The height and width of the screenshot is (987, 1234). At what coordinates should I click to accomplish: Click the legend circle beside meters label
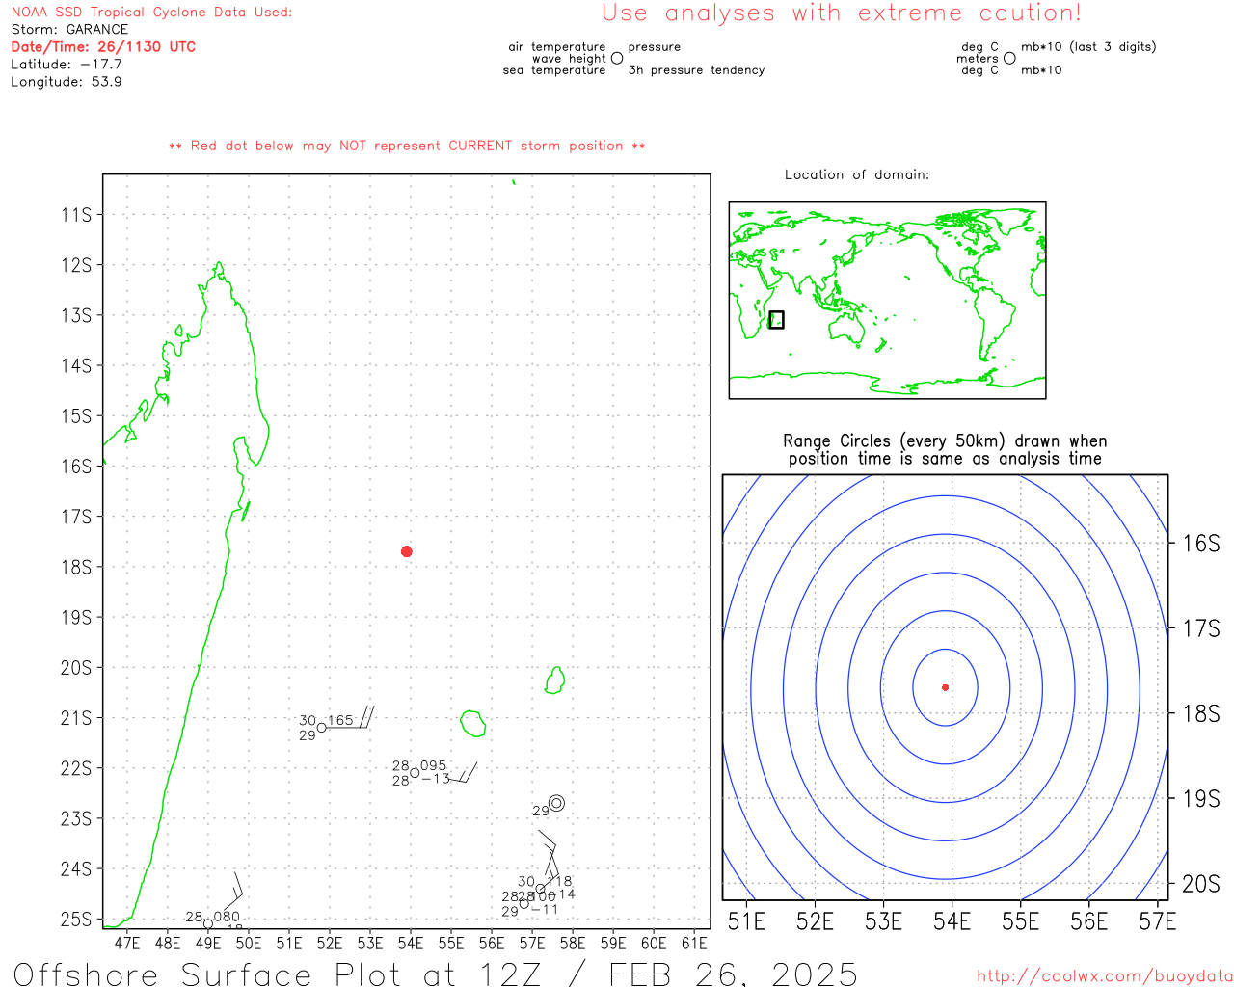point(1009,58)
